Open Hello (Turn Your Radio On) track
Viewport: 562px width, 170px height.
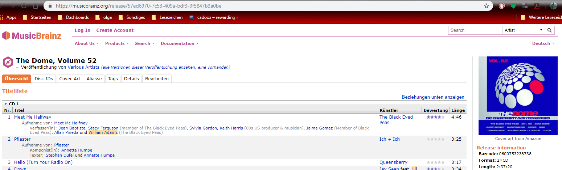pos(43,162)
